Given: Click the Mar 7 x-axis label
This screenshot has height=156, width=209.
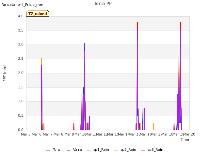Looking at the screenshot, I should [x=48, y=134].
